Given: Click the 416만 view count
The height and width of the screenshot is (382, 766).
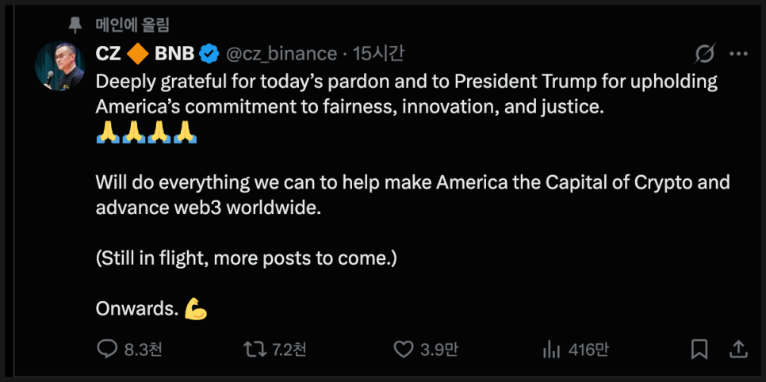Looking at the screenshot, I should [x=589, y=350].
